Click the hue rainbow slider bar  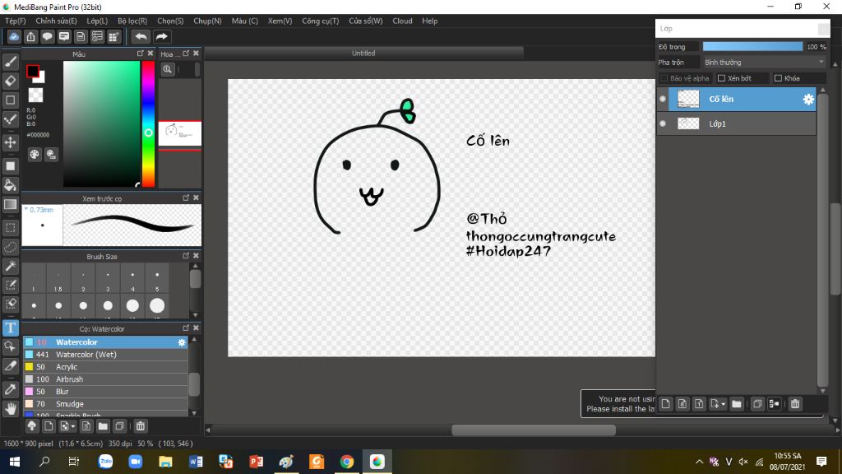click(x=148, y=123)
